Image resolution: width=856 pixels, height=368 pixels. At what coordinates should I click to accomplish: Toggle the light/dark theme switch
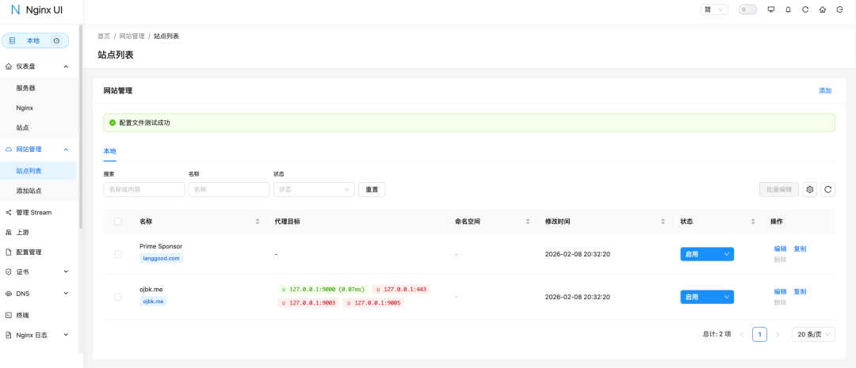click(x=747, y=9)
